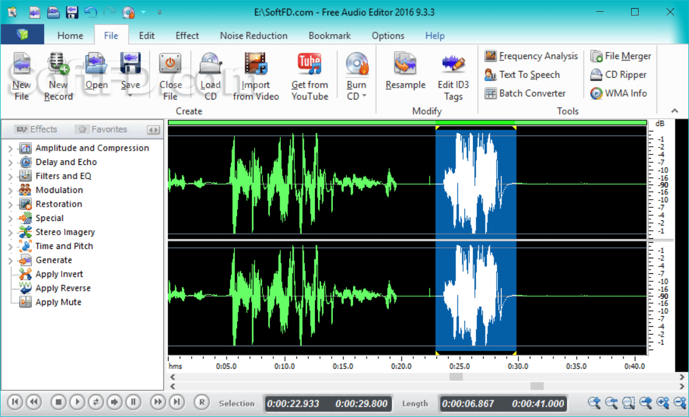The image size is (689, 417).
Task: Switch to the Effect ribbon tab
Action: coord(187,35)
